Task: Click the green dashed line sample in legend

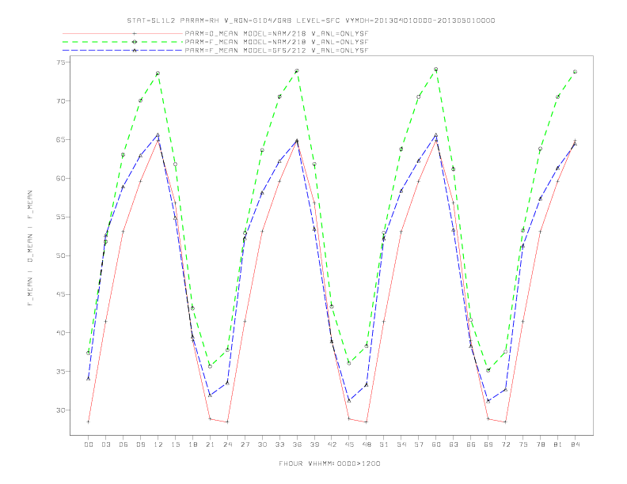Action: coord(123,42)
